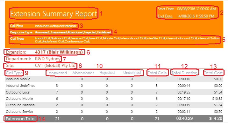The image size is (228, 123).
Task: Select the Inbound Undefined row label
Action: (x=20, y=86)
